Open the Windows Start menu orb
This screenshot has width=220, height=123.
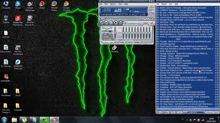coord(4,120)
